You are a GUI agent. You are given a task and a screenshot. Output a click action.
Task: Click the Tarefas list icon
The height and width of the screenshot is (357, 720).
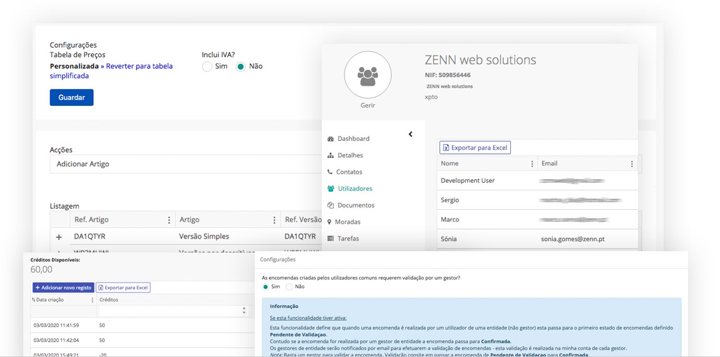coord(331,239)
